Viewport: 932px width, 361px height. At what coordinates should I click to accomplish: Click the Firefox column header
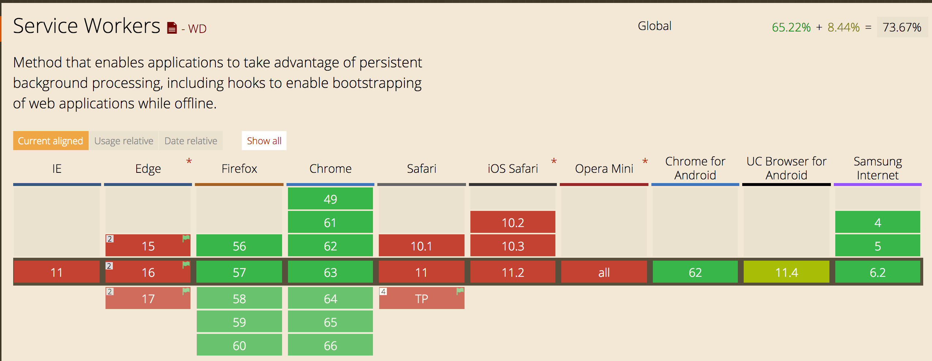coord(239,169)
